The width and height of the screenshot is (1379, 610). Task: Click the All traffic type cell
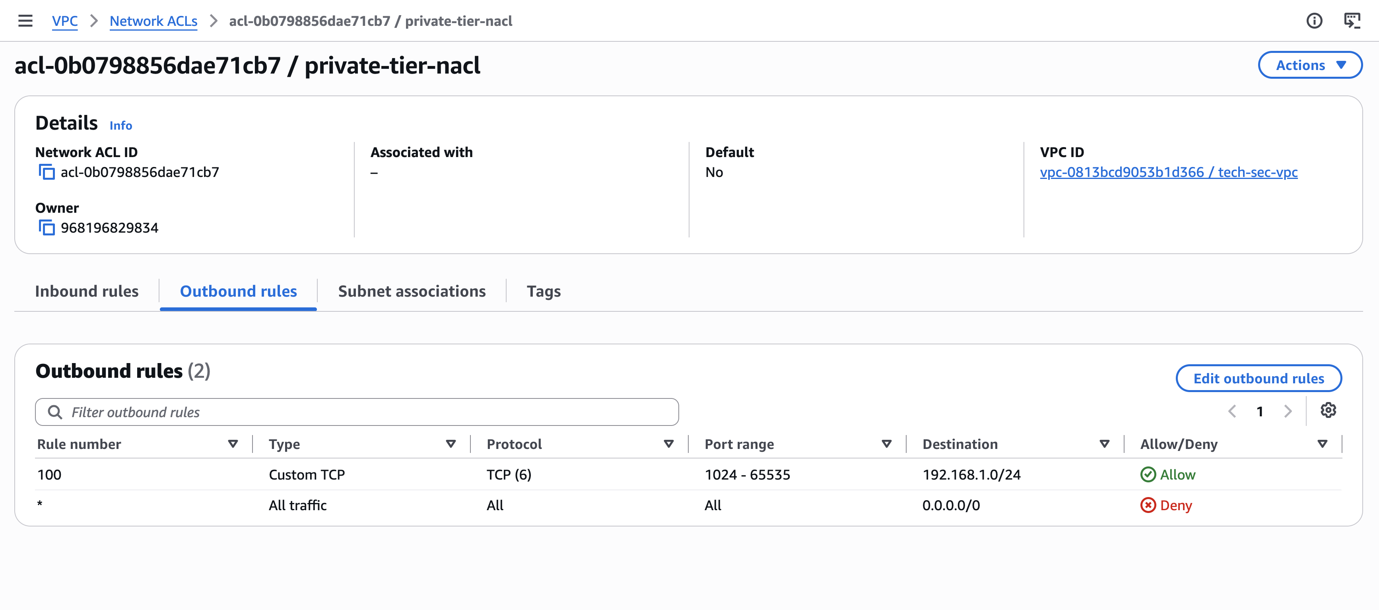pos(298,505)
